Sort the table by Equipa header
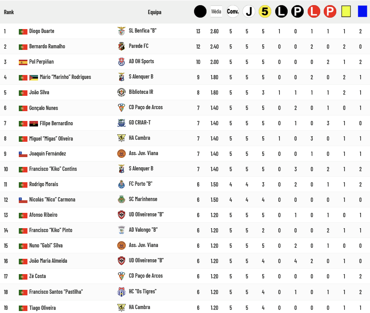Screen dimensions: 370x313 coord(154,12)
